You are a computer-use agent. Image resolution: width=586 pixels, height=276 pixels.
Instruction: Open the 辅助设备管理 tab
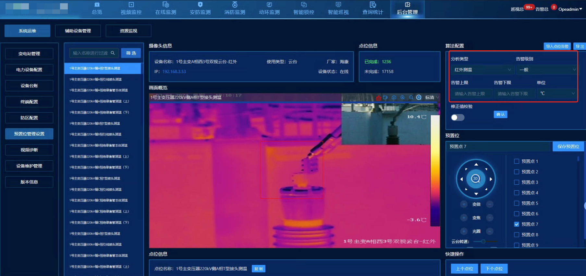coord(78,31)
